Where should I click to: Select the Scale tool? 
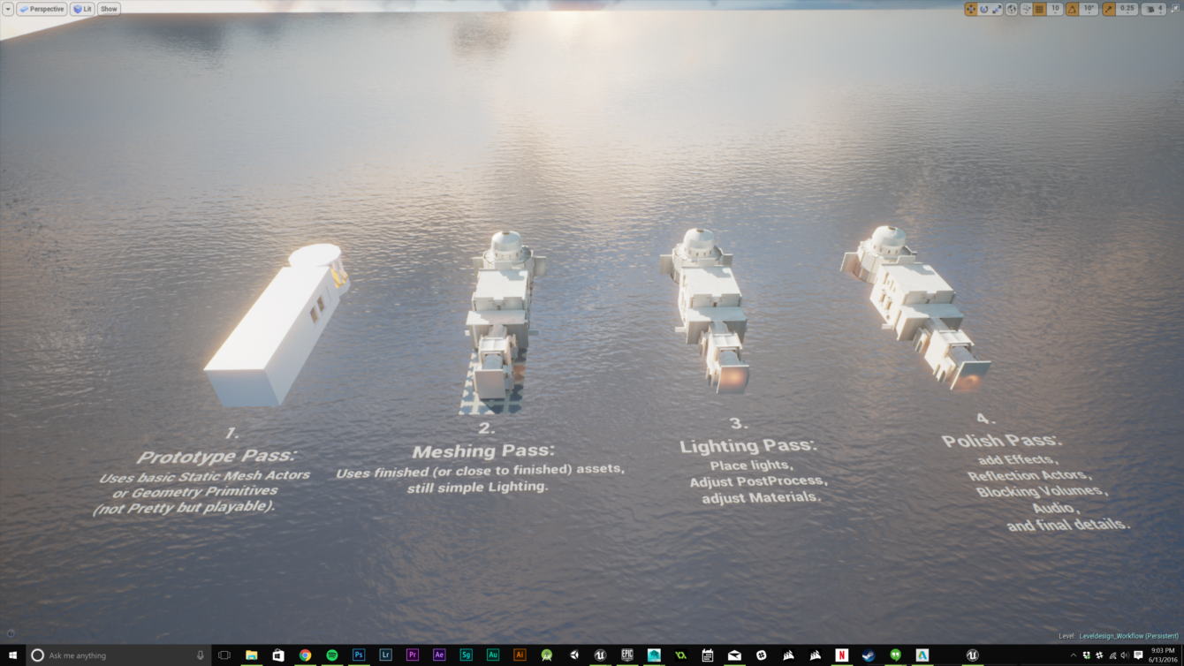[996, 8]
